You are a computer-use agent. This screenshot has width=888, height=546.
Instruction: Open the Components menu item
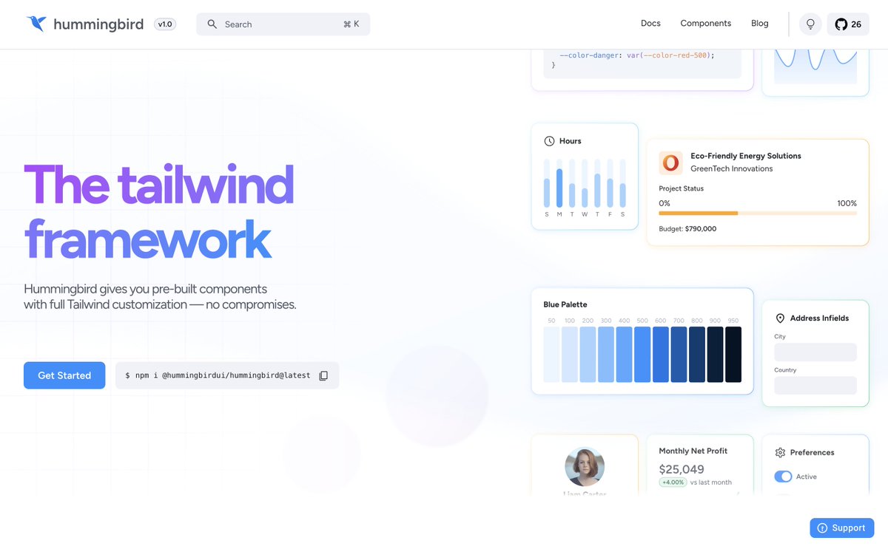[706, 24]
